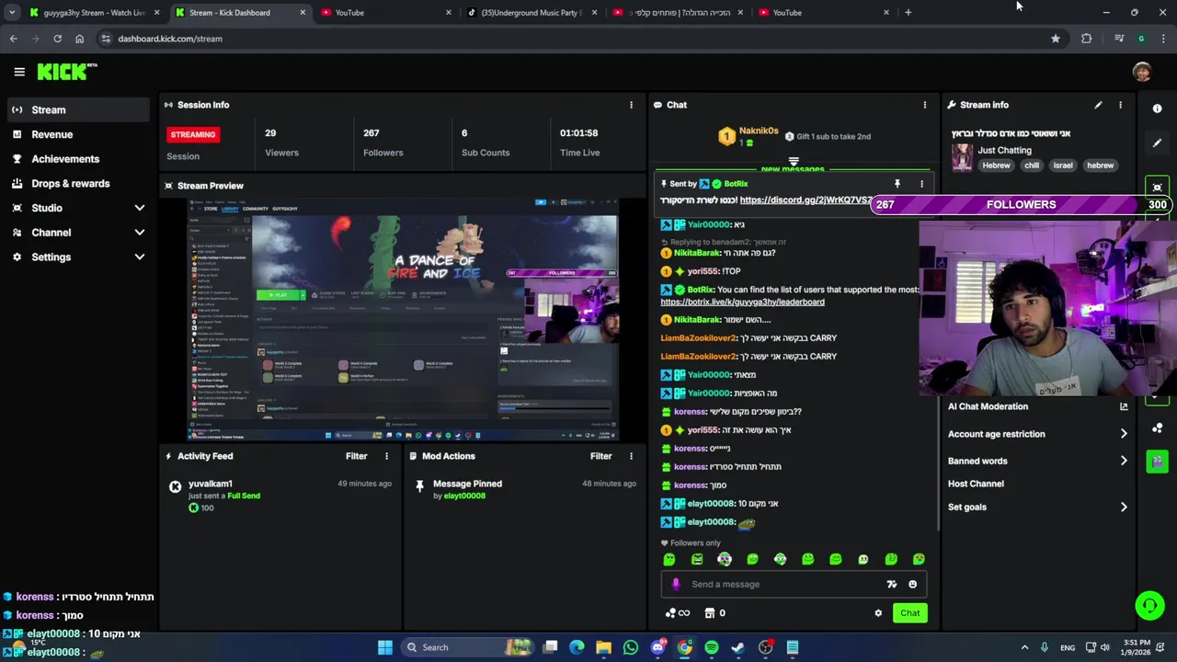Edit stream info with pencil icon

click(1098, 105)
